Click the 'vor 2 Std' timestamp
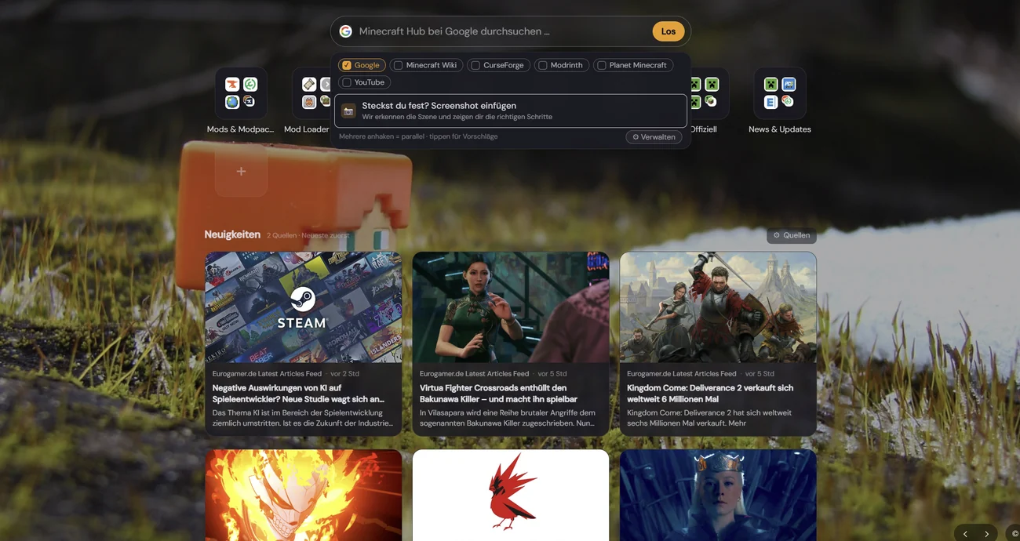Viewport: 1020px width, 541px height. pos(345,373)
